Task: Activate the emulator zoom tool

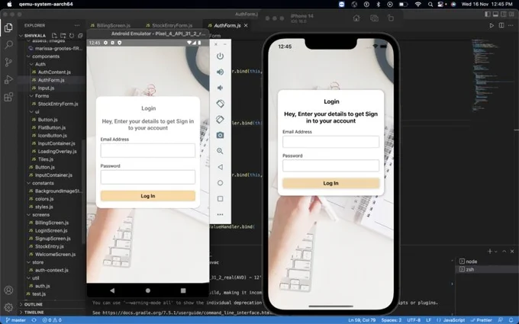Action: (220, 151)
